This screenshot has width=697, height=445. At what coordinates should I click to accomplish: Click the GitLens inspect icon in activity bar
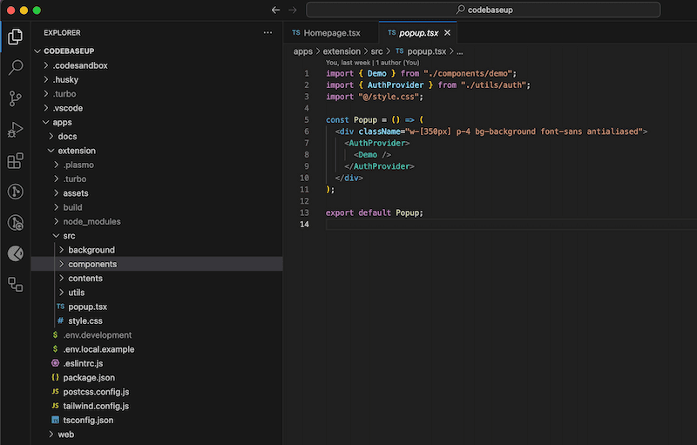pos(15,223)
